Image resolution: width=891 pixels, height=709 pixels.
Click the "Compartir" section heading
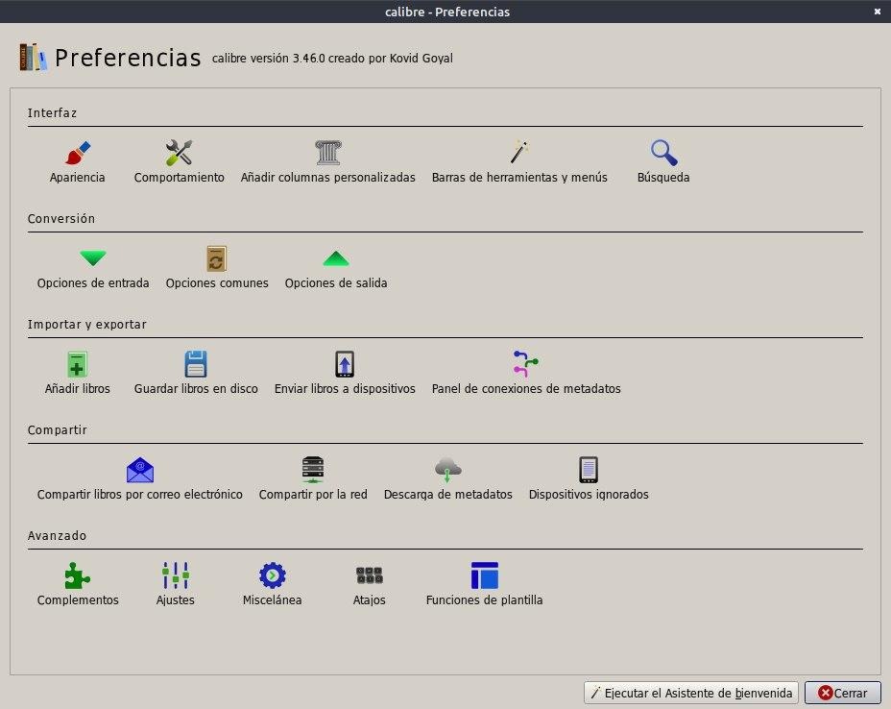[x=58, y=430]
